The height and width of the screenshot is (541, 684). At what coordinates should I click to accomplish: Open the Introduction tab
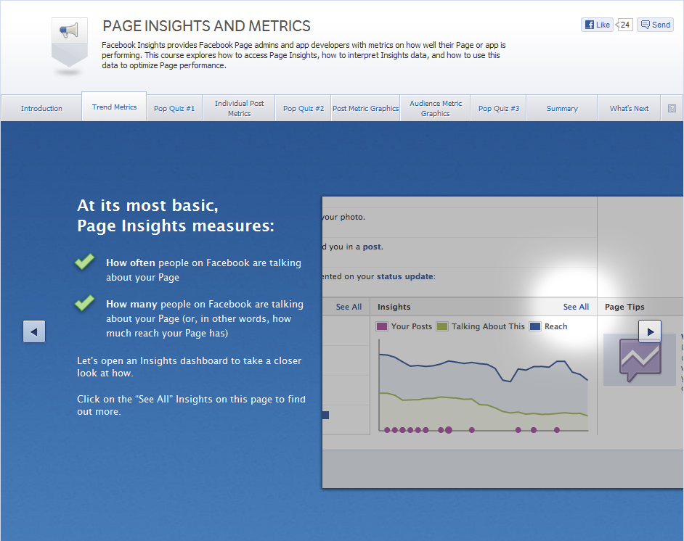tap(41, 109)
